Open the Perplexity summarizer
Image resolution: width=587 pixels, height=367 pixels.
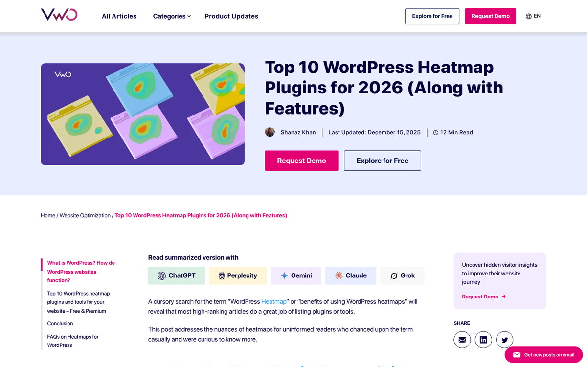click(x=238, y=275)
